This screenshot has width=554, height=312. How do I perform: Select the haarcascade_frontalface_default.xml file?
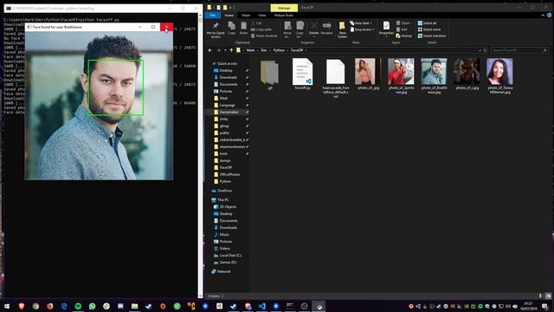(x=335, y=78)
